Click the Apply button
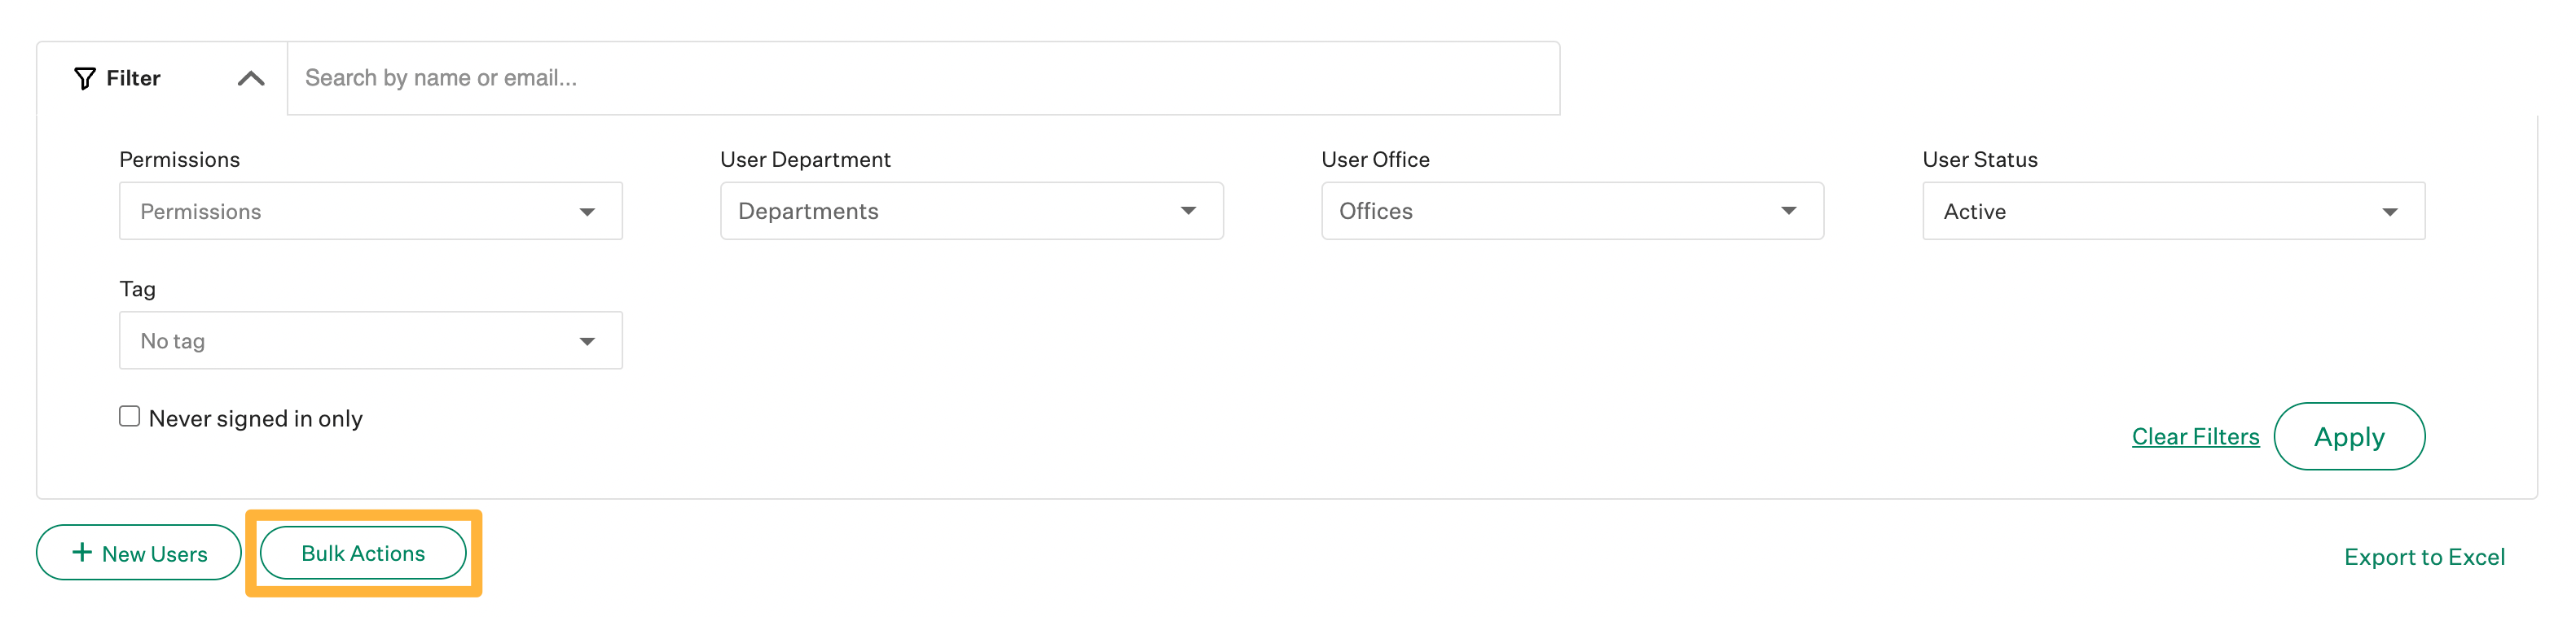Screen dimensions: 2576x617 tap(2350, 436)
